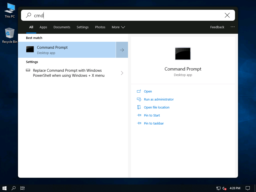Click the Best match heading
256x192 pixels.
[x=34, y=38]
